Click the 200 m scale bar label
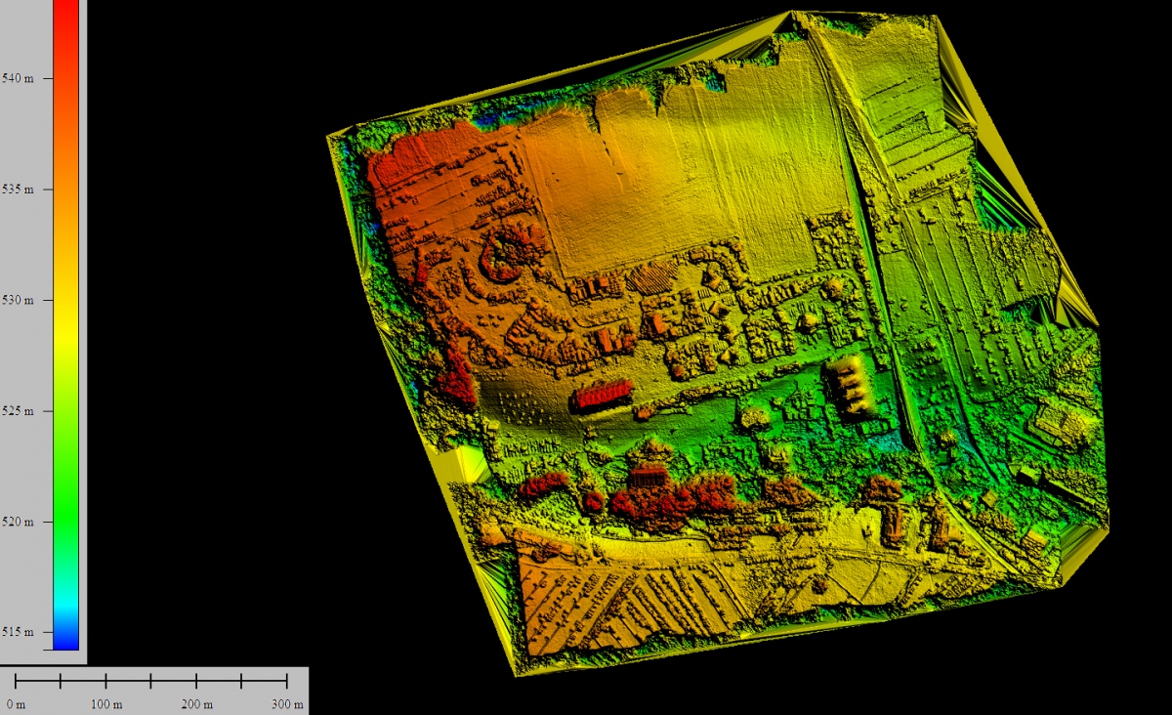 [197, 704]
